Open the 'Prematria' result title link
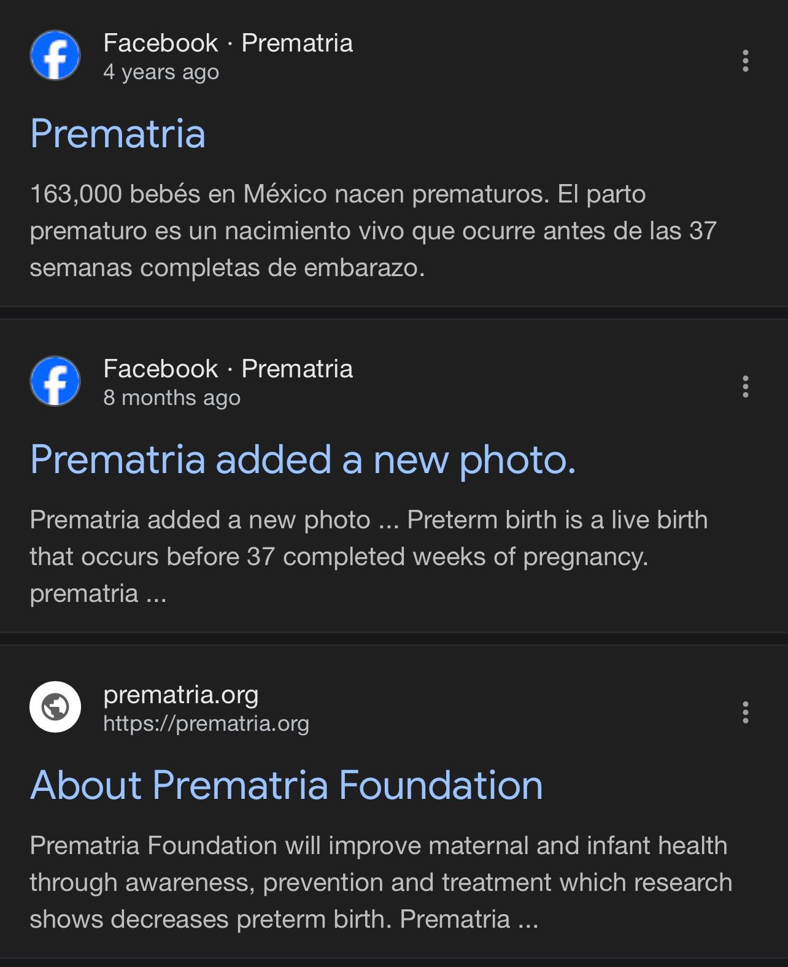 coord(118,134)
